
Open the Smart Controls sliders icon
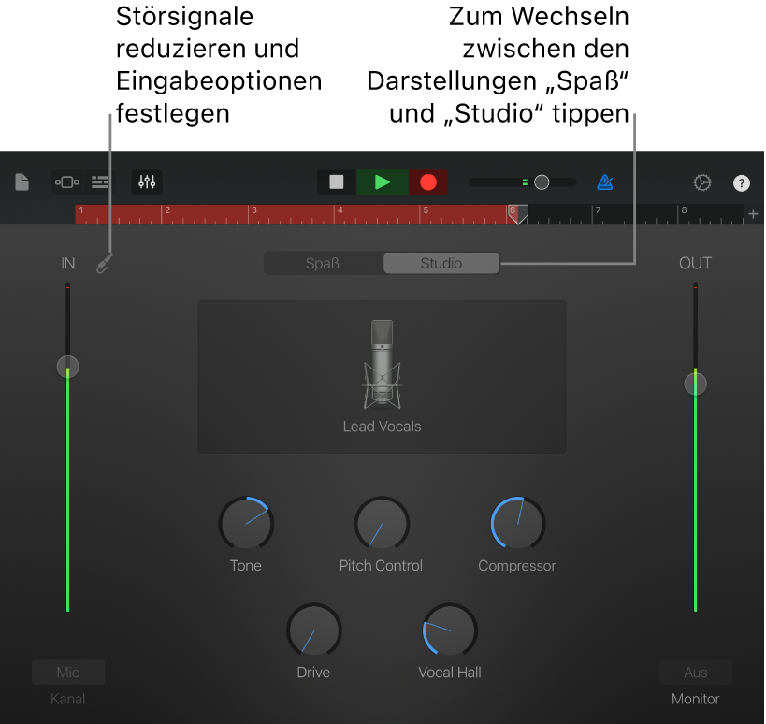pos(146,182)
